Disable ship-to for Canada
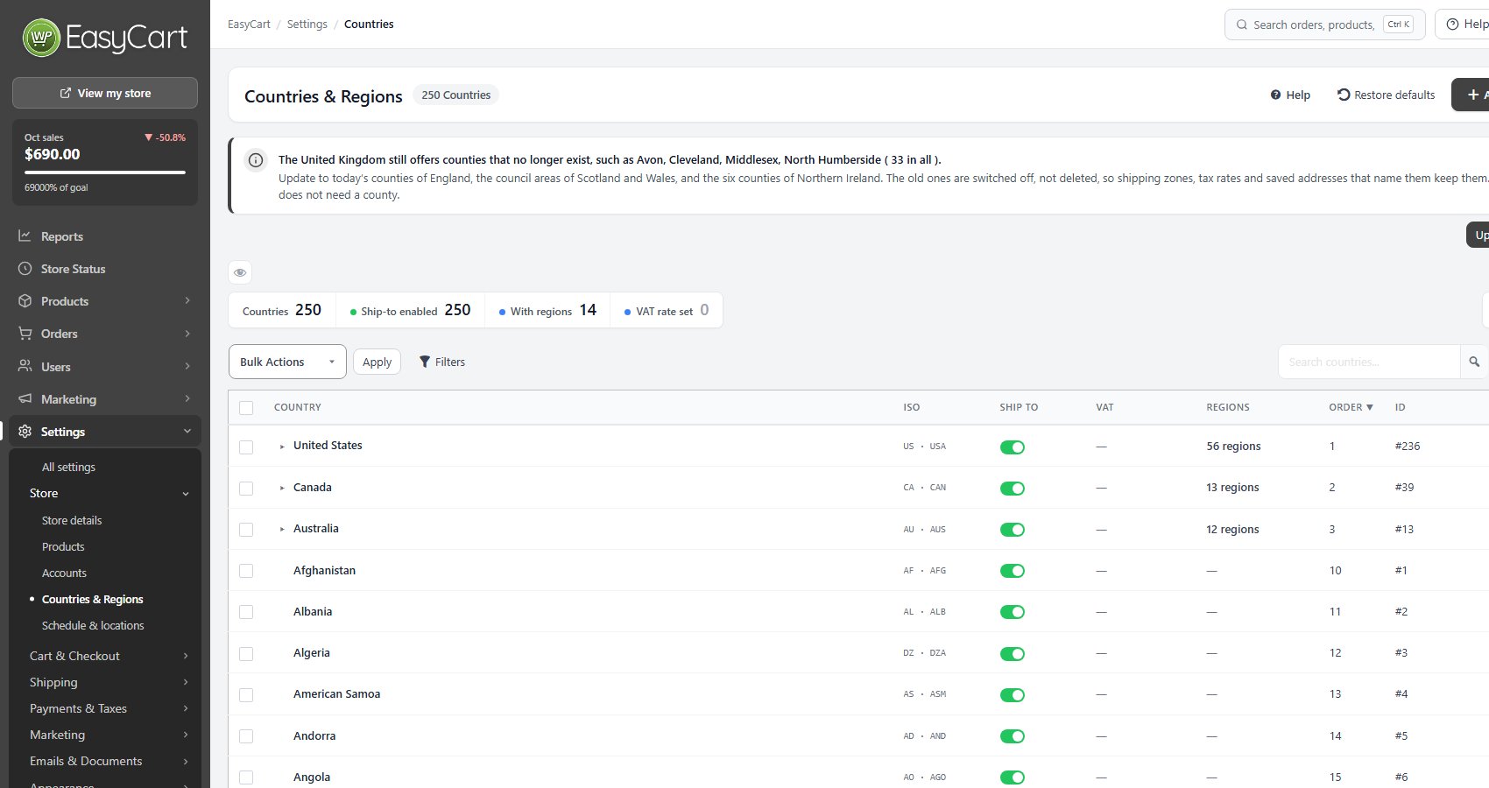This screenshot has width=1489, height=788. pos(1013,489)
